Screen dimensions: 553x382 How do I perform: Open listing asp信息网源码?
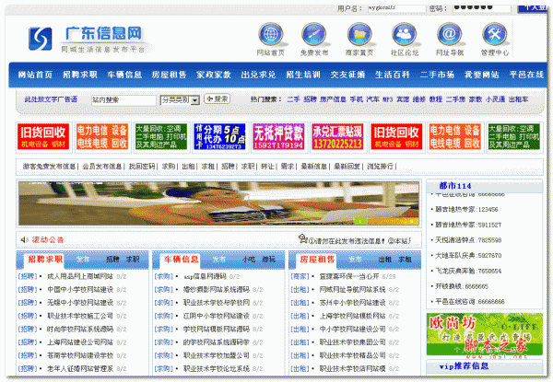coord(205,276)
